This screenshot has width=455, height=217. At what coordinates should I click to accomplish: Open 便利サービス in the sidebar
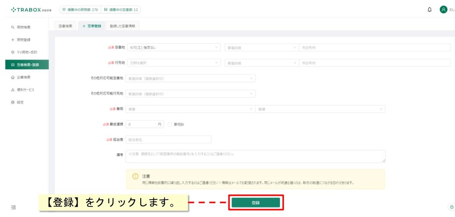(x=24, y=90)
